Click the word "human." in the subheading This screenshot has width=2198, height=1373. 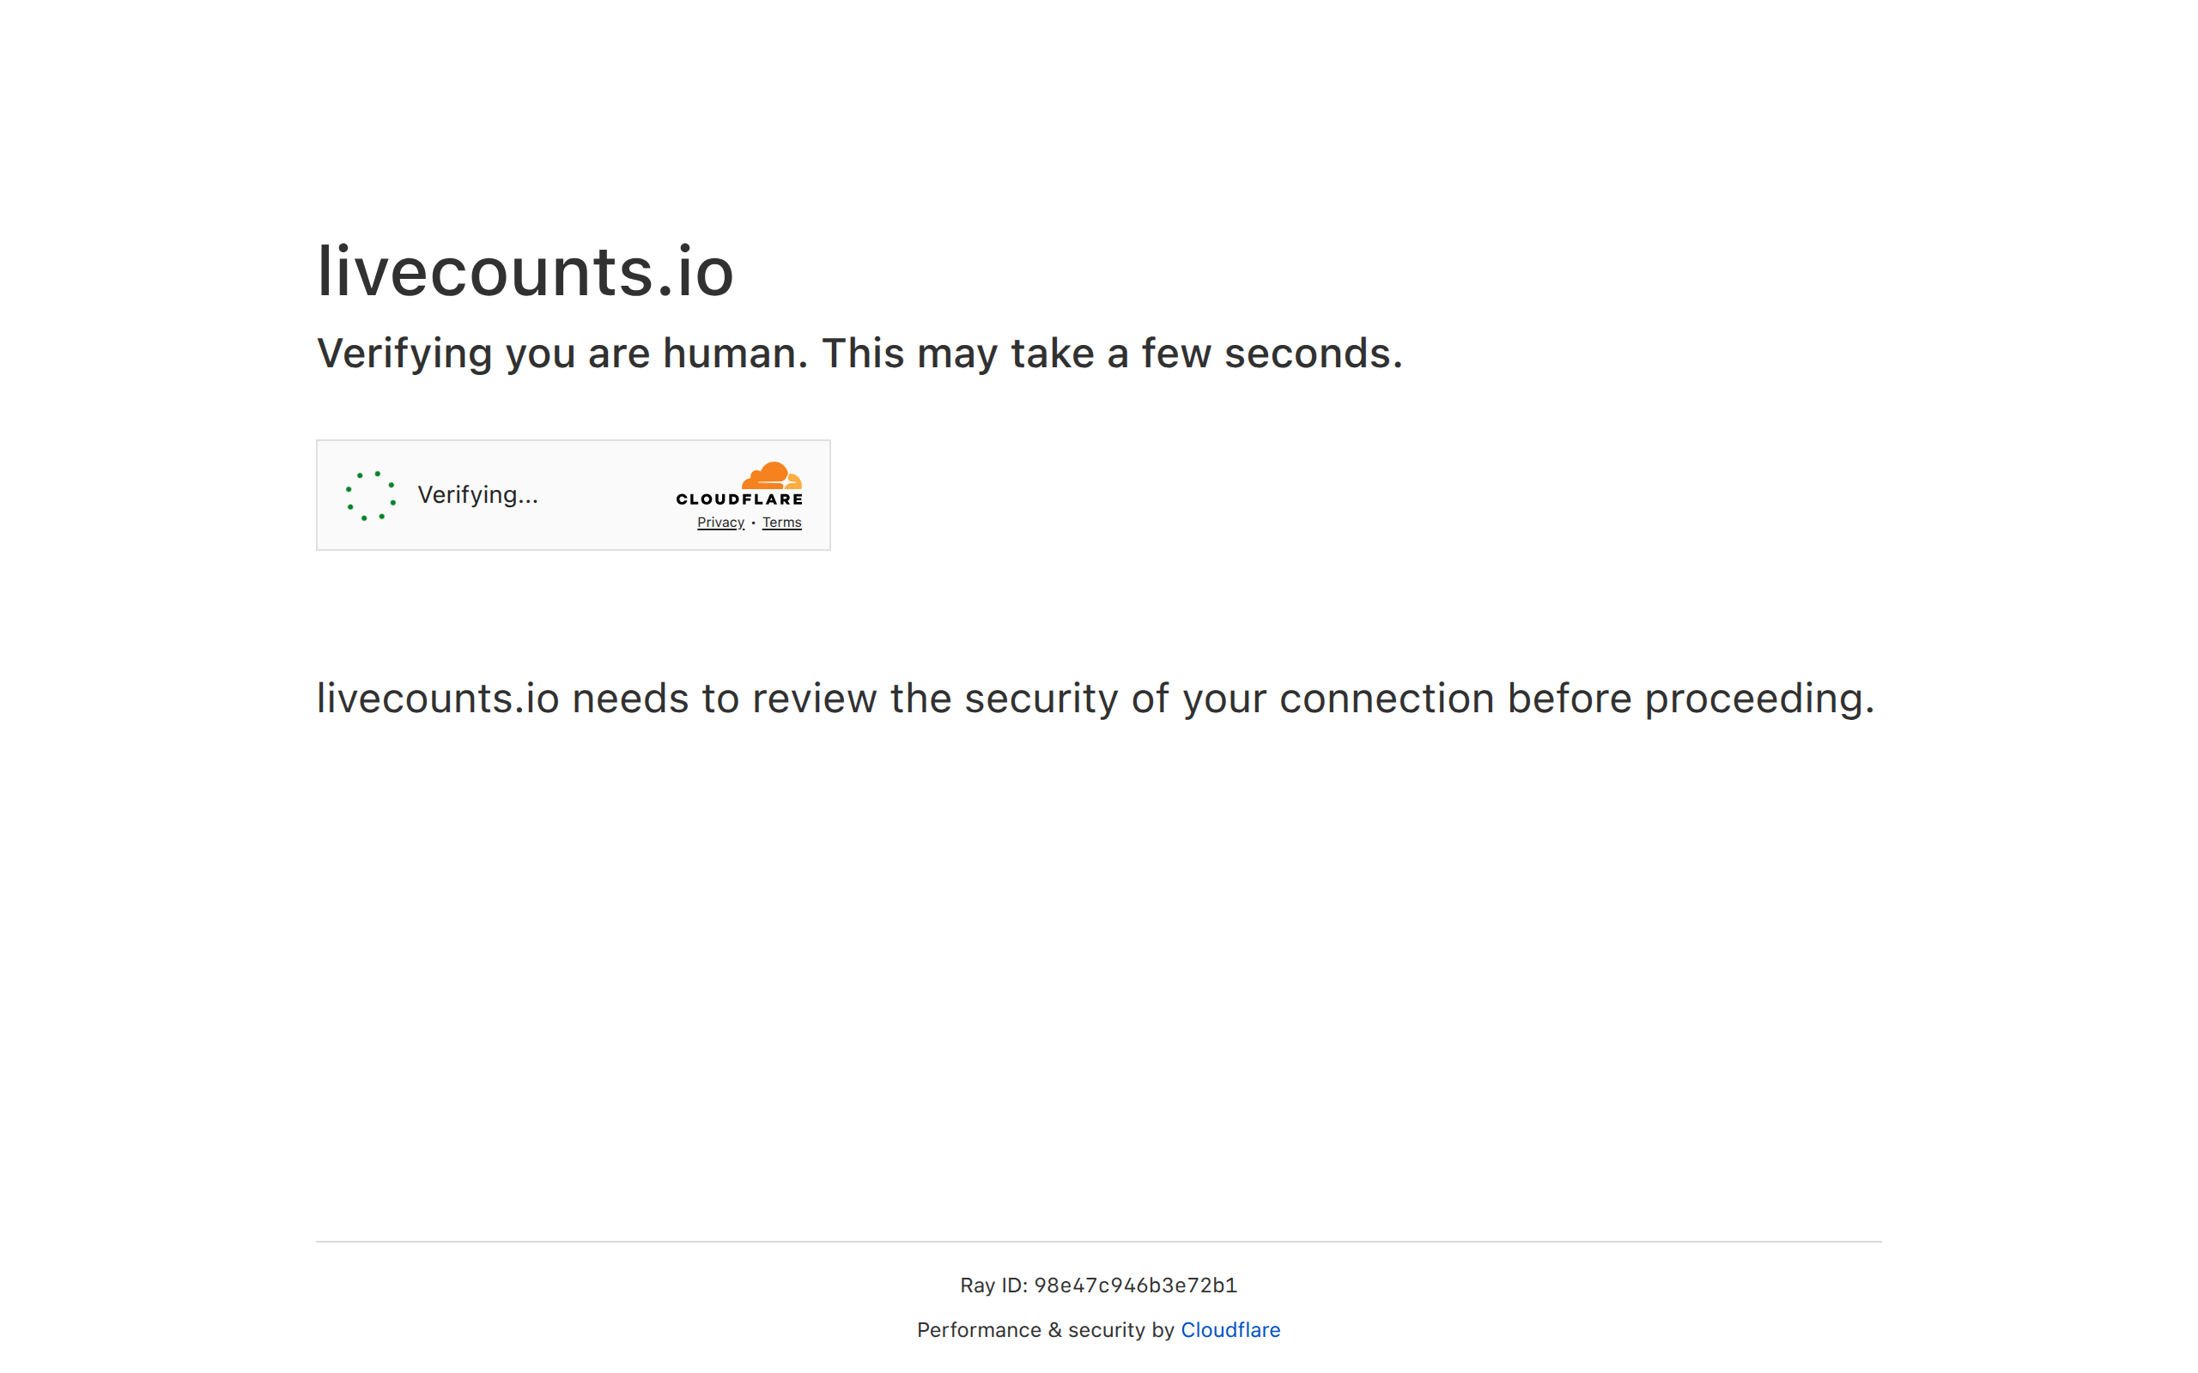735,354
